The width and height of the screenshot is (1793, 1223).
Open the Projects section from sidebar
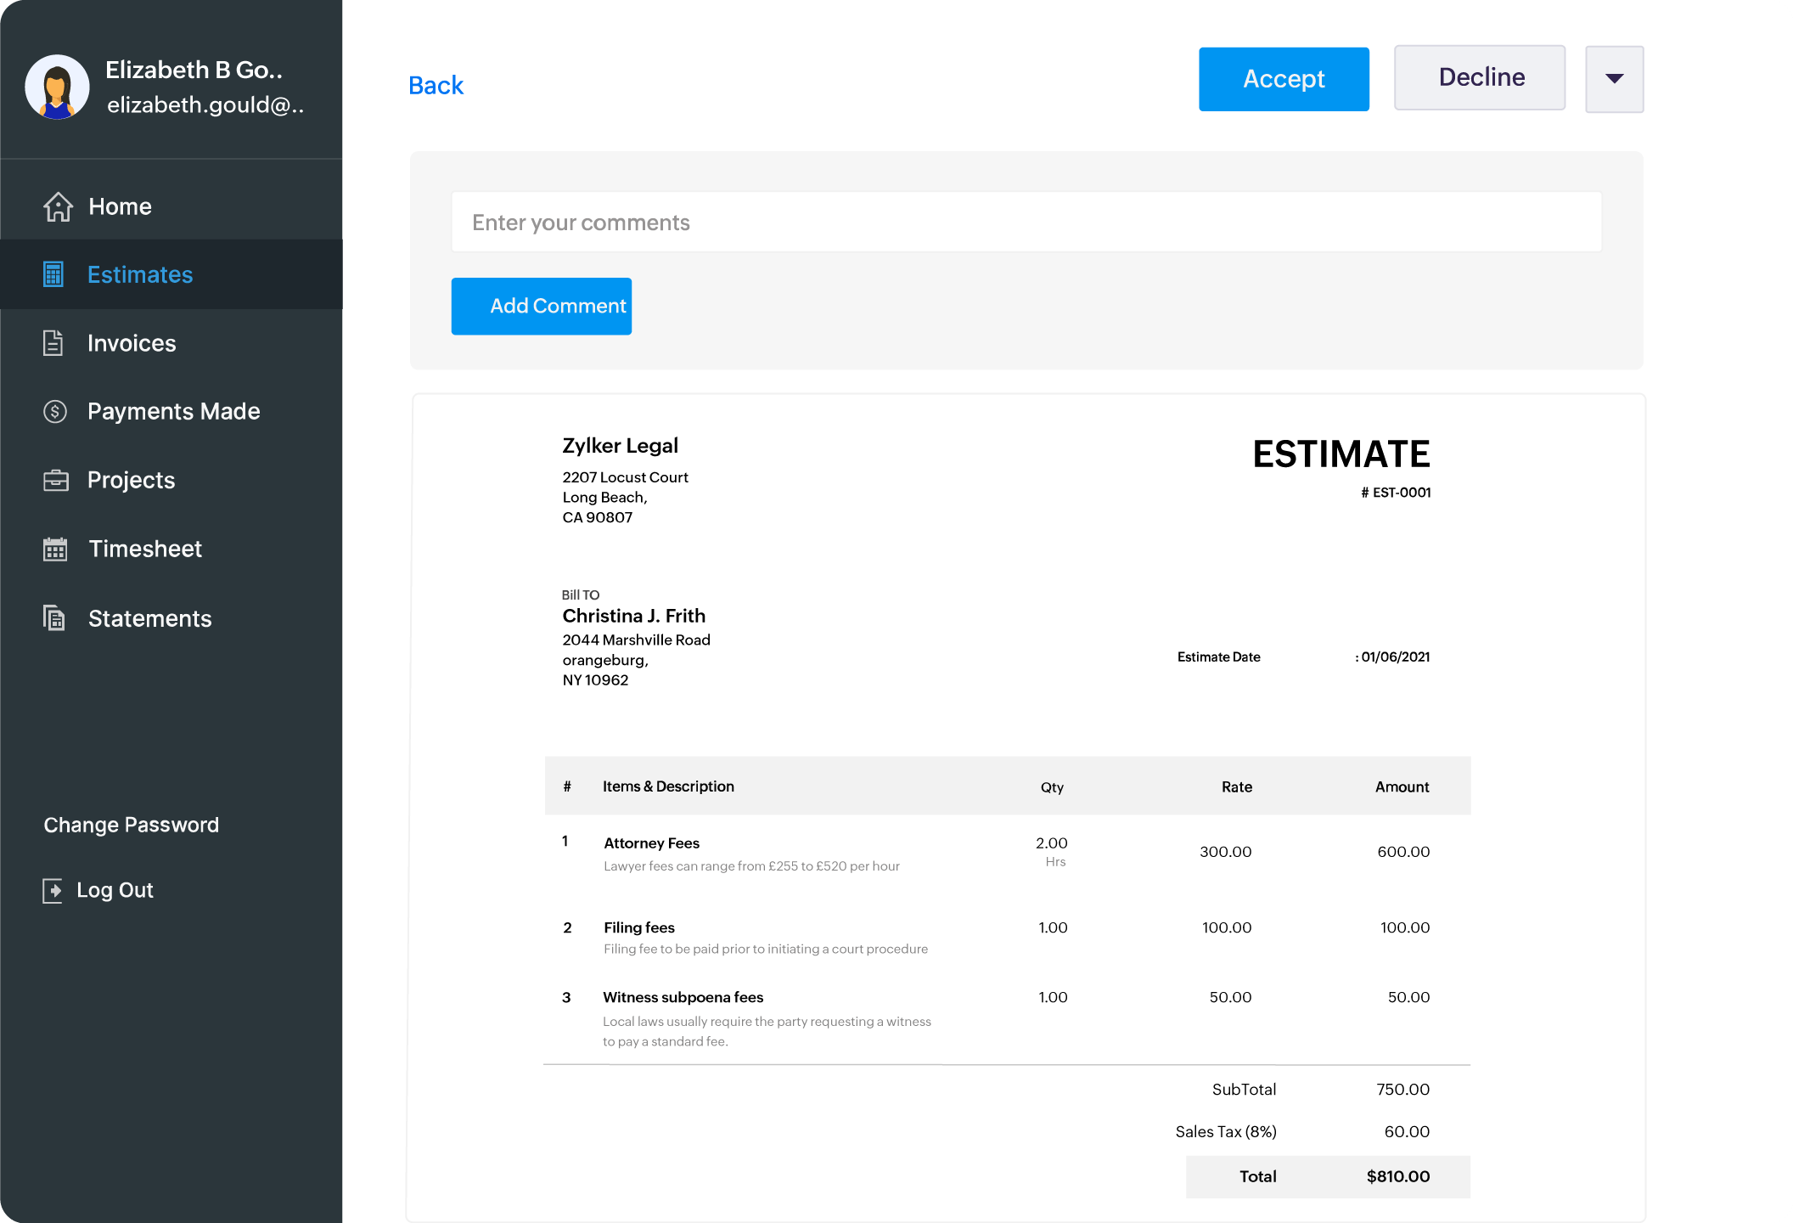[130, 480]
